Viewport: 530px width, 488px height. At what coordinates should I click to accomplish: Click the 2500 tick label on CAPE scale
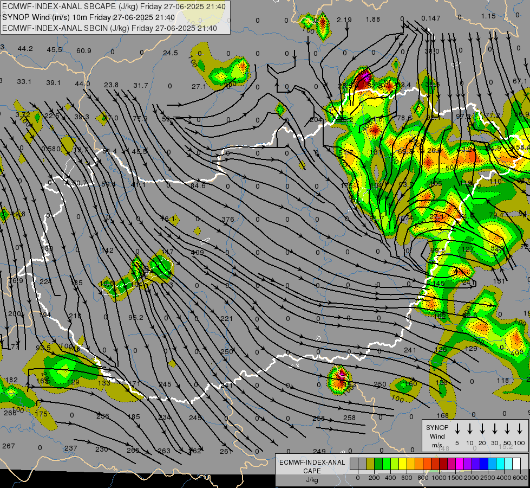(488, 478)
